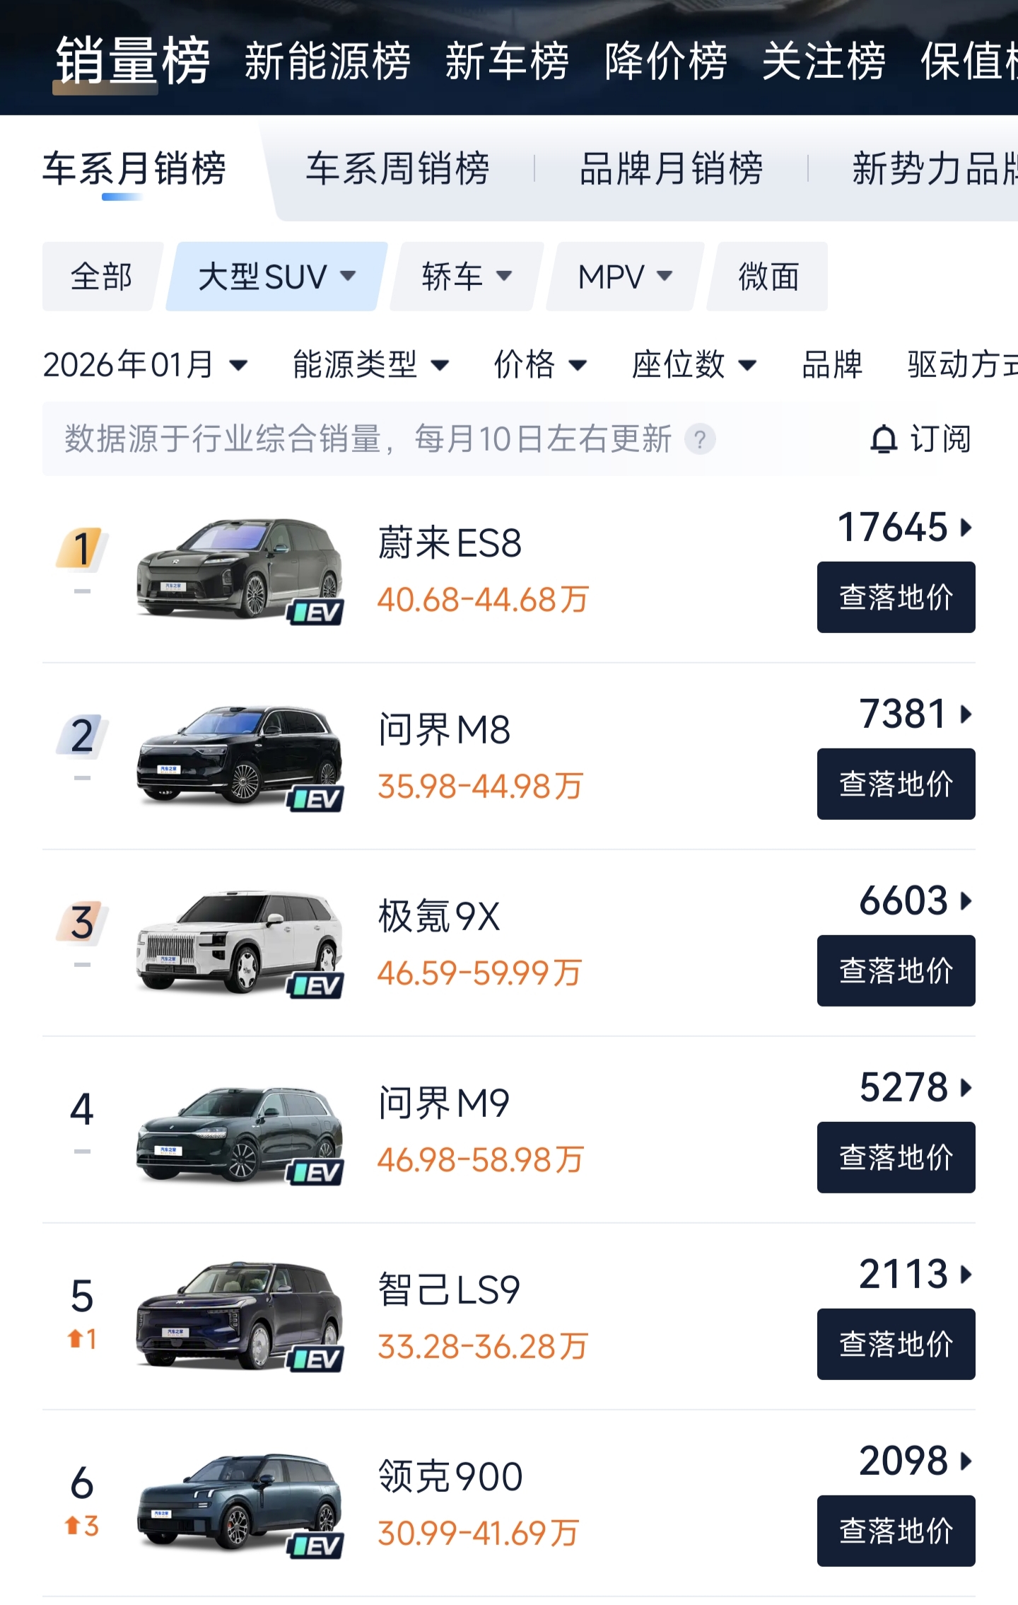Select the 微面 category filter

768,277
